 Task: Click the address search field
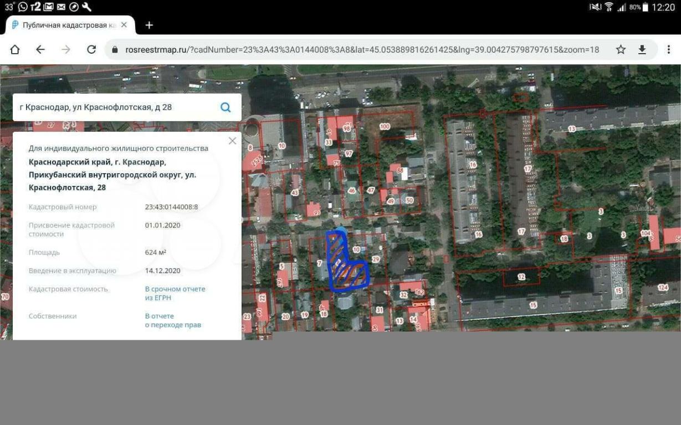coord(116,107)
